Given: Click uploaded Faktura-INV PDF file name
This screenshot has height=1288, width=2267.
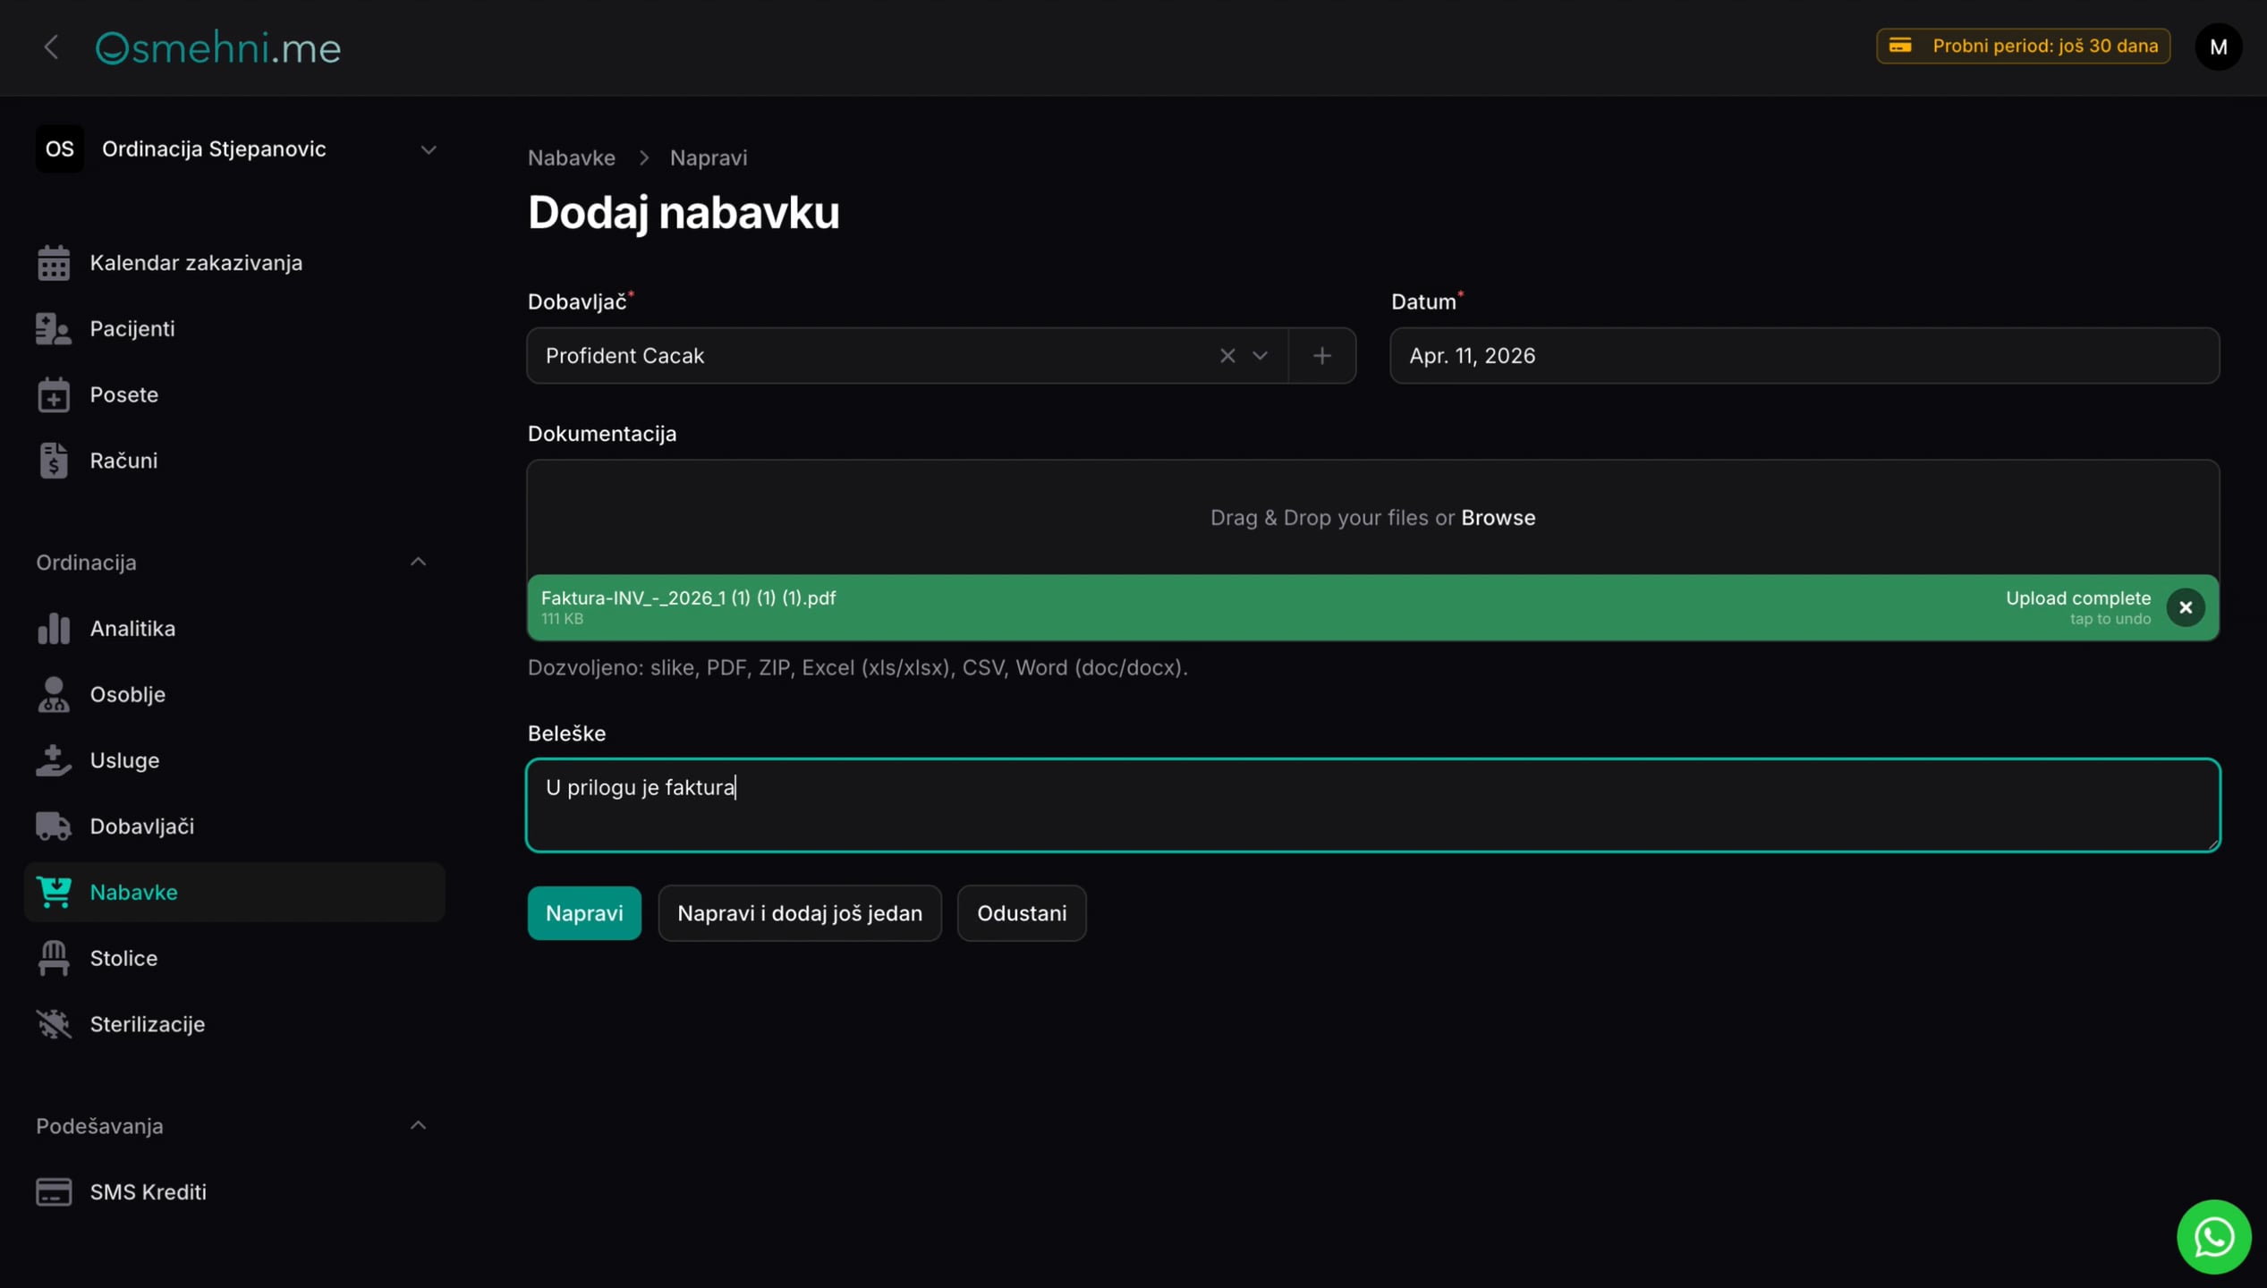Looking at the screenshot, I should pyautogui.click(x=688, y=598).
